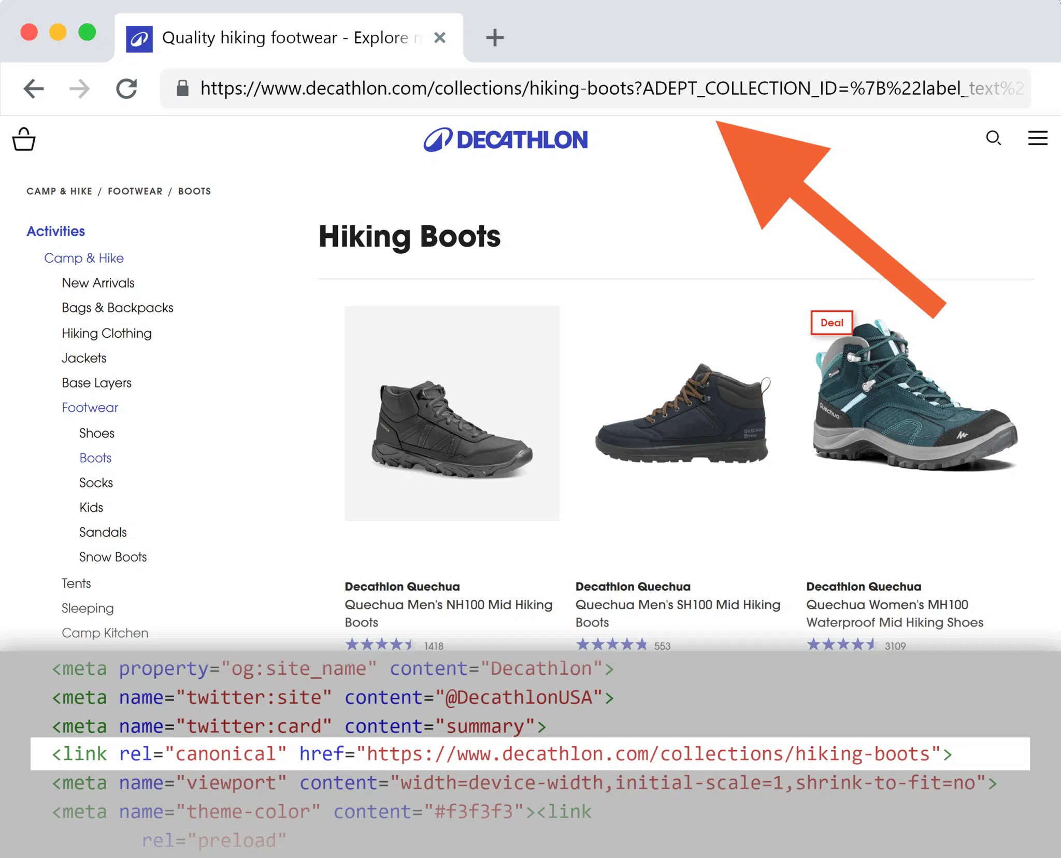Click the twitter:card meta line
Screen dimensions: 1061x858
[299, 726]
